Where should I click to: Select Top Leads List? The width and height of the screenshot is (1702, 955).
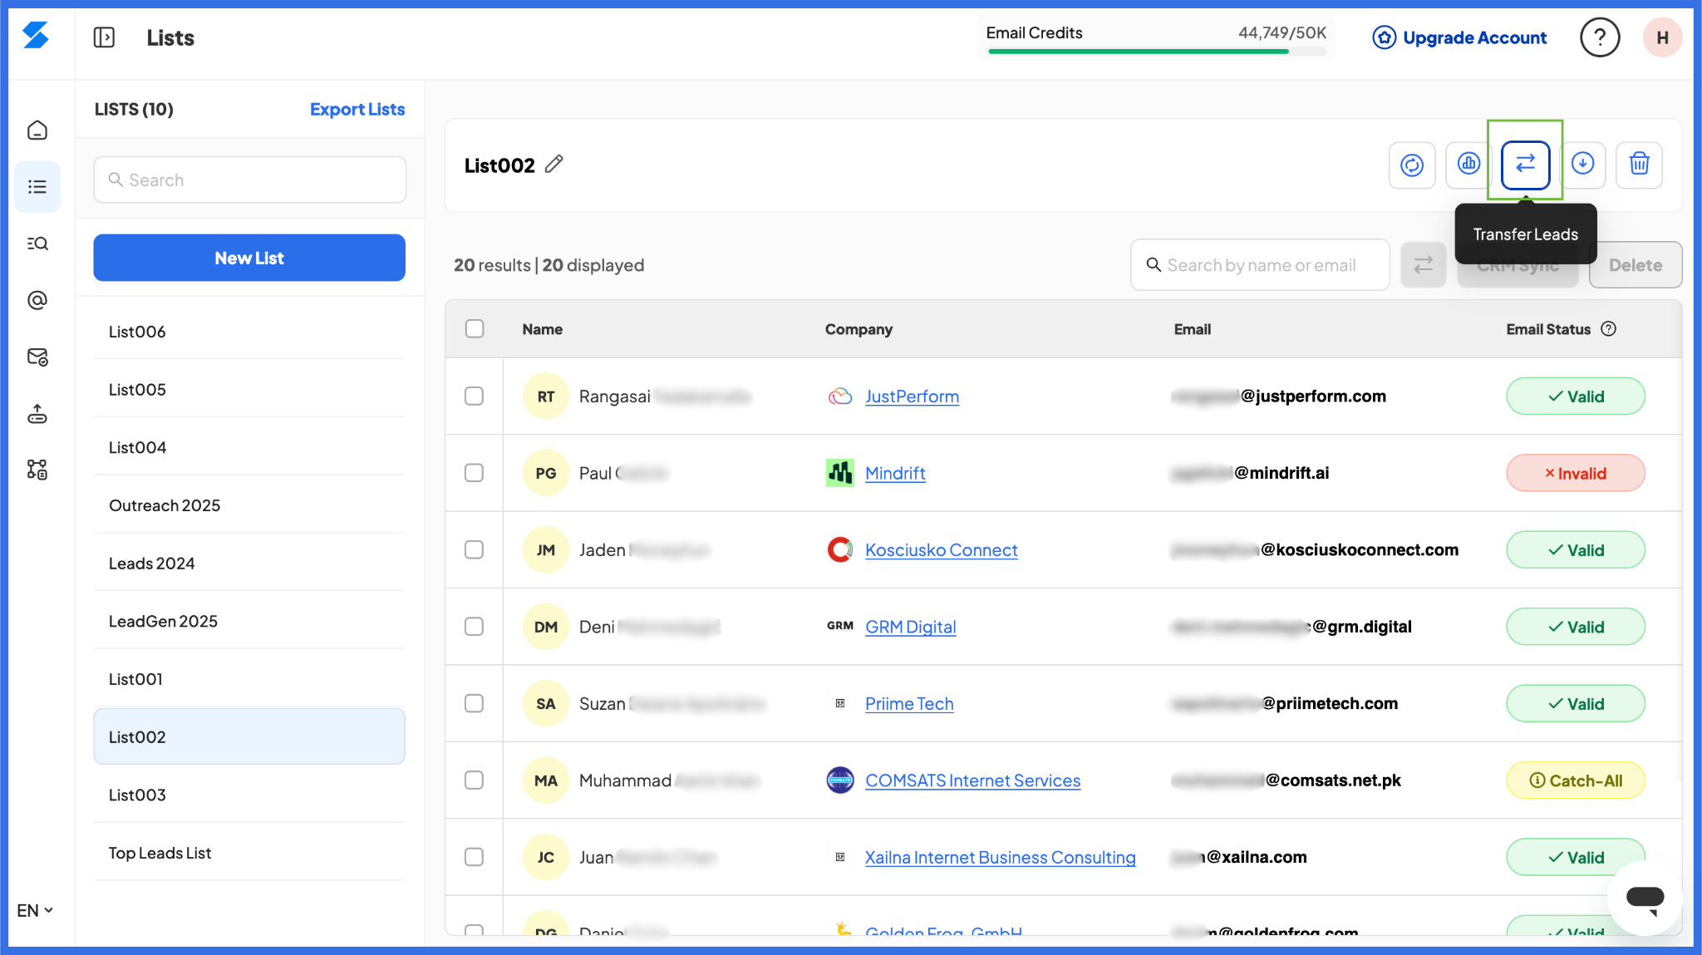249,853
